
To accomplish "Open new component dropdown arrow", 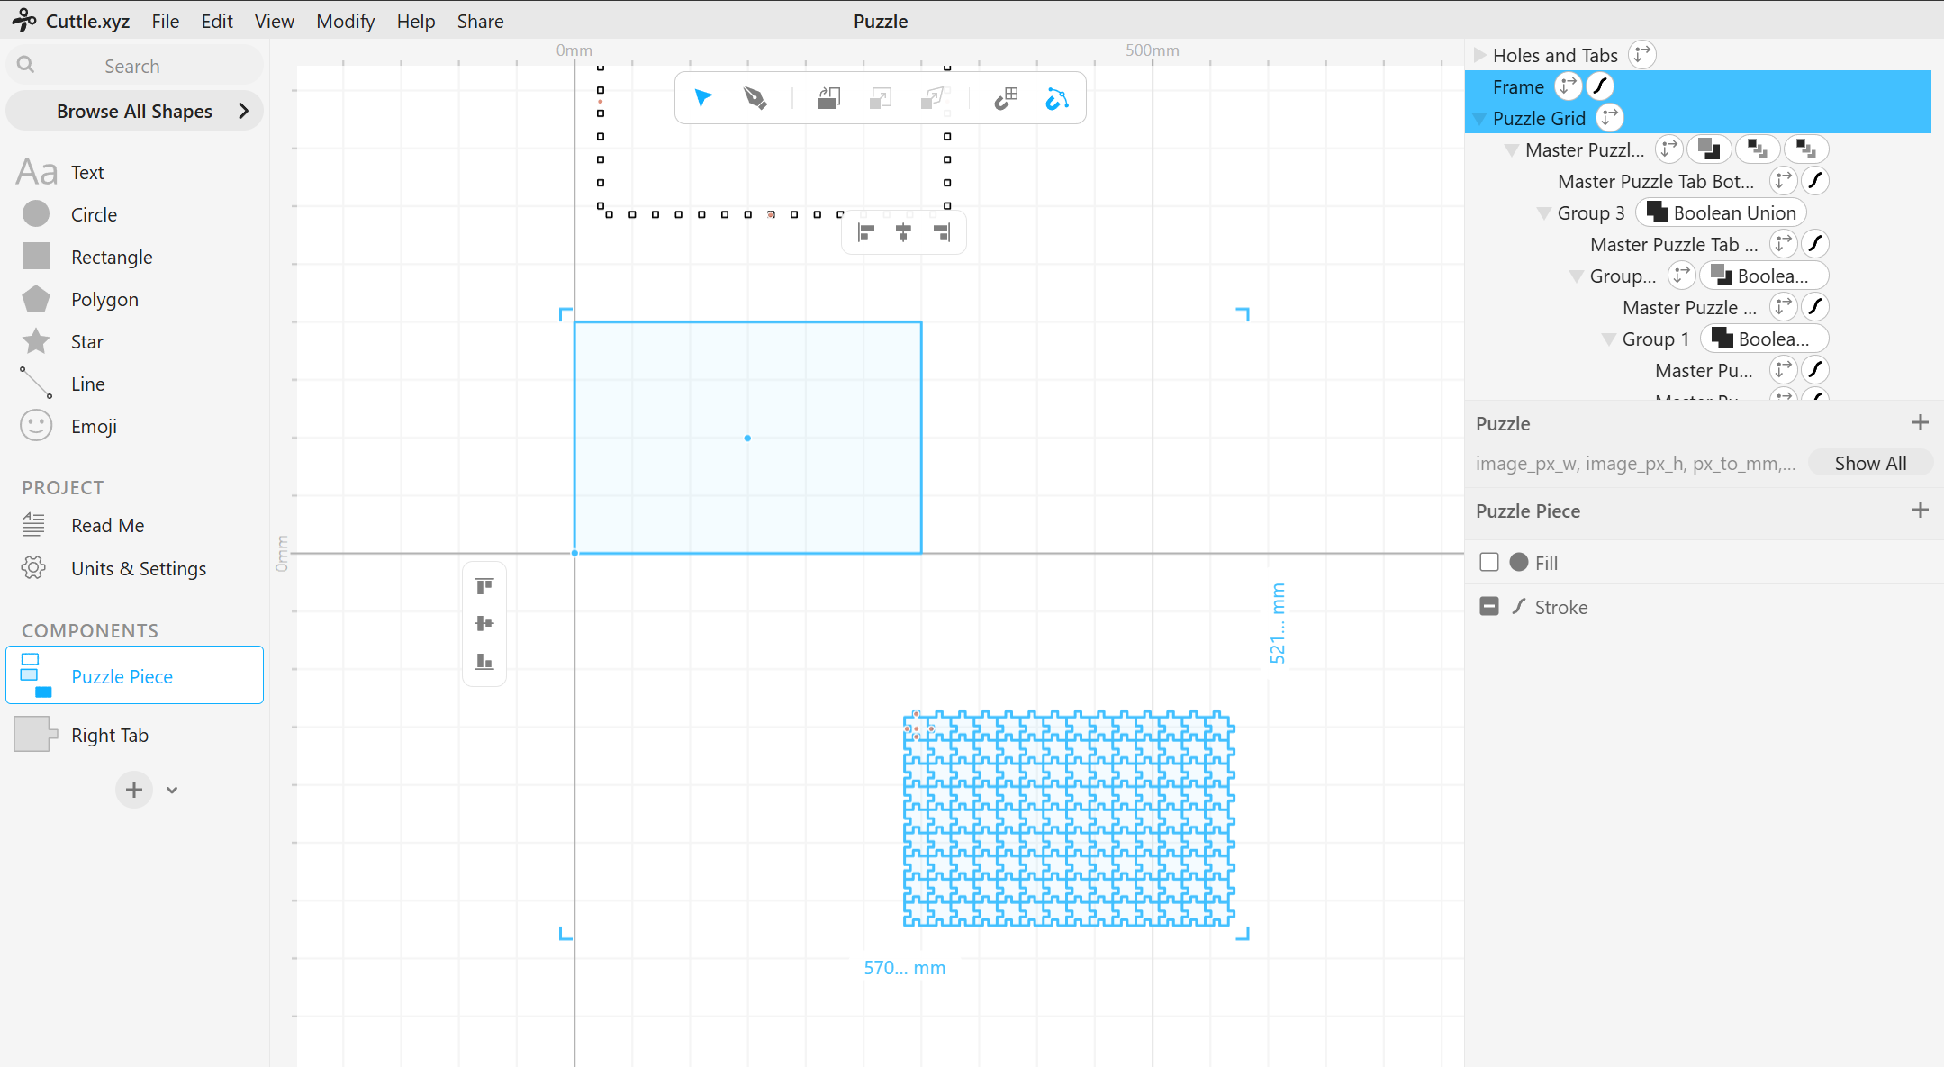I will click(172, 790).
